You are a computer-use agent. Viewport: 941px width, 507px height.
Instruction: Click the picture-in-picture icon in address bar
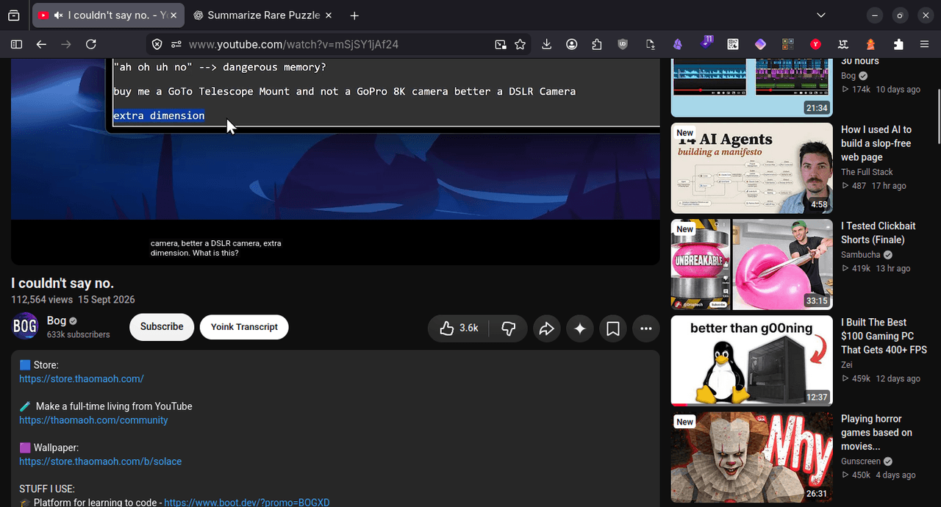click(x=501, y=44)
